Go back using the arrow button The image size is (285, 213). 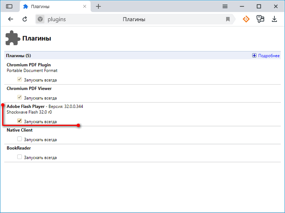click(11, 19)
